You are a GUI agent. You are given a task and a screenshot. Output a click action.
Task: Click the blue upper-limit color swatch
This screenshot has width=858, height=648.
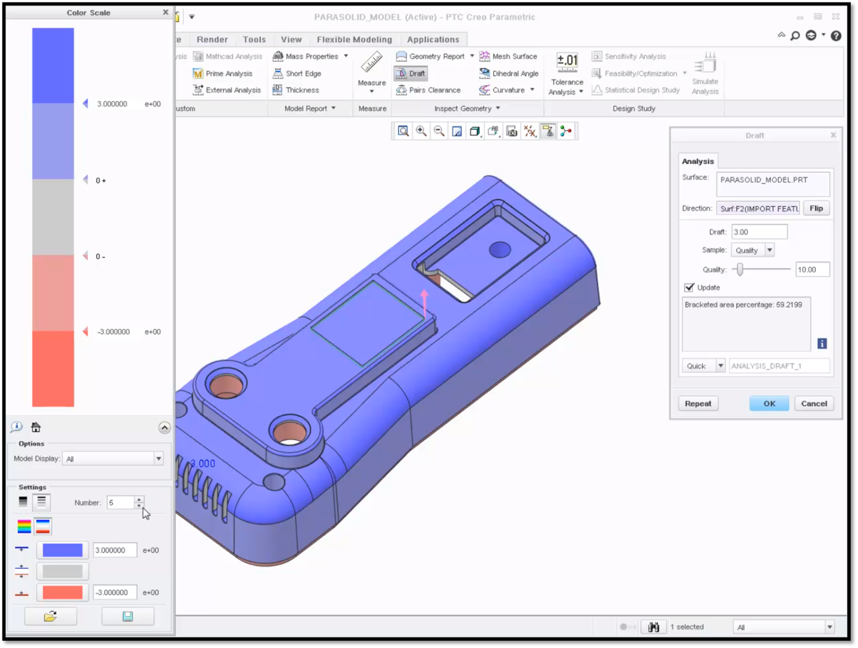coord(62,550)
